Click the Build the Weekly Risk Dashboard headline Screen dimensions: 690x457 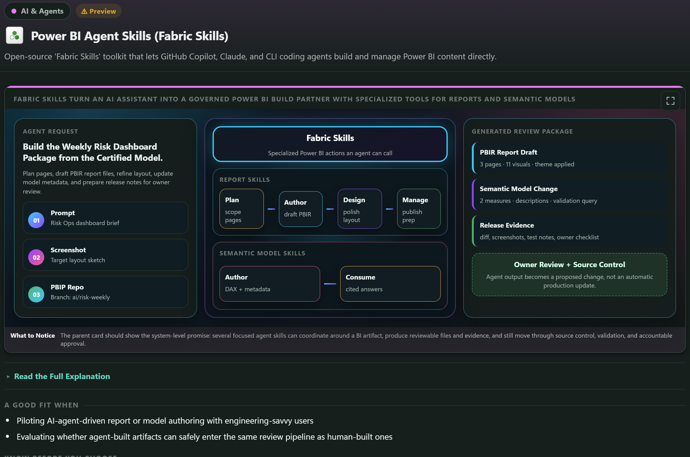pos(93,152)
